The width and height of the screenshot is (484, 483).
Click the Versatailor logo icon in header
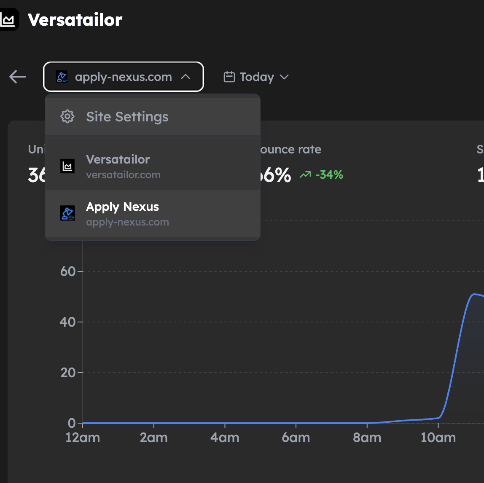(x=8, y=20)
